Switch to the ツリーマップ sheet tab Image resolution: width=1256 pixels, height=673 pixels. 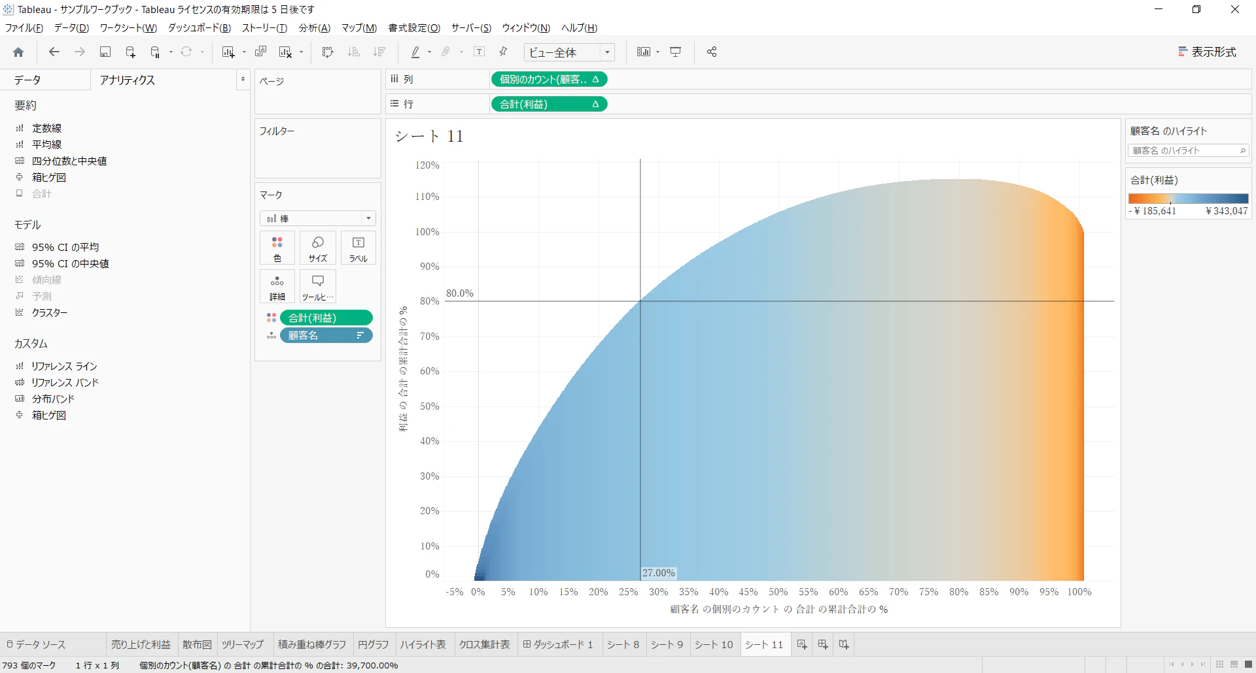click(242, 644)
